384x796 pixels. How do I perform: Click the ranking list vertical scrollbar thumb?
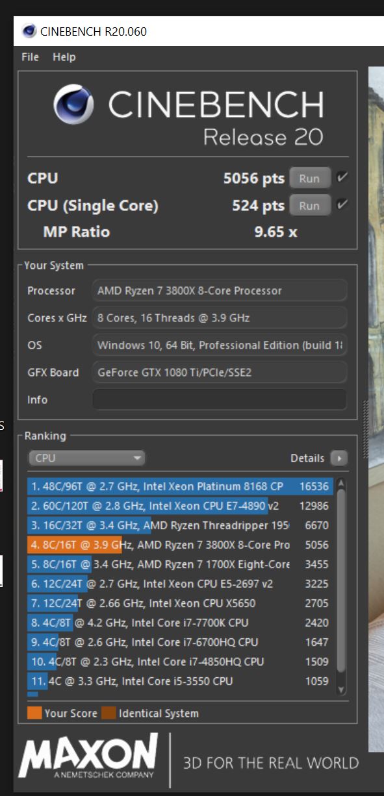click(341, 581)
